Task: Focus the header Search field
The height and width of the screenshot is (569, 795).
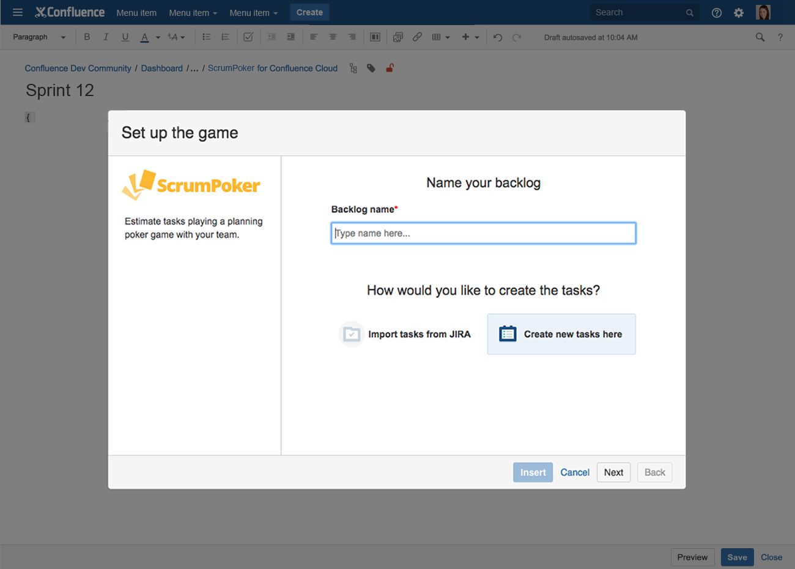Action: tap(643, 12)
